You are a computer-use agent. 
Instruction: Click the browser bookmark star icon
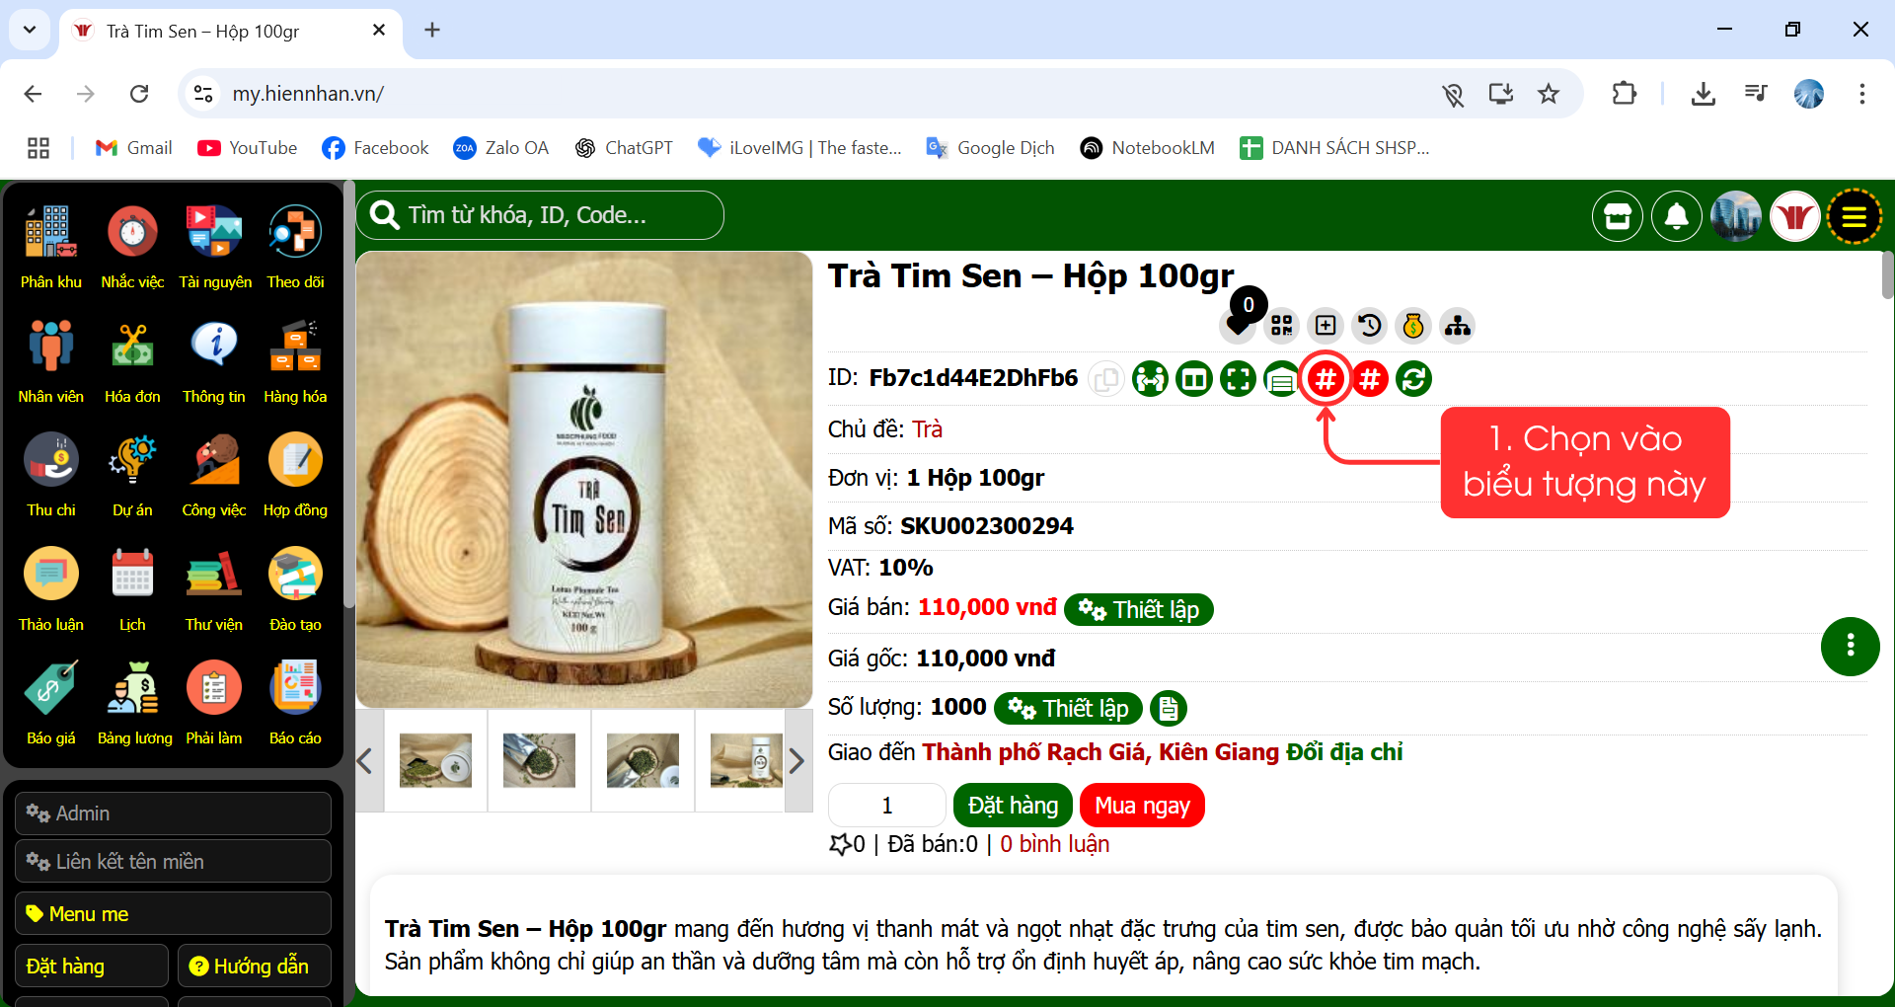click(x=1548, y=94)
